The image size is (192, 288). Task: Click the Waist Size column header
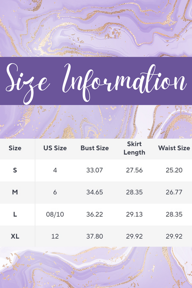point(174,148)
